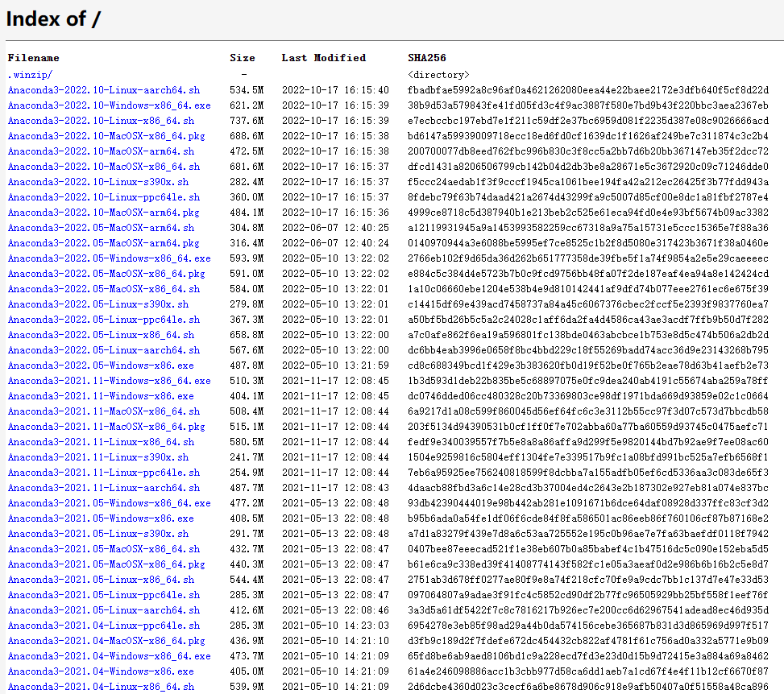Download Anaconda3-2021.11-MacOSX-x86_64.sh
The width and height of the screenshot is (784, 694).
pyautogui.click(x=103, y=411)
